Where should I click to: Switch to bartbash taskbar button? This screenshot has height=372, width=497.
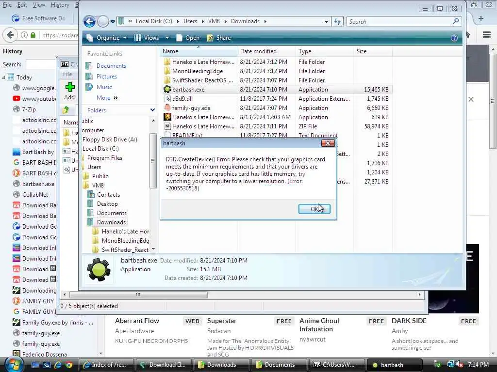tap(394, 365)
